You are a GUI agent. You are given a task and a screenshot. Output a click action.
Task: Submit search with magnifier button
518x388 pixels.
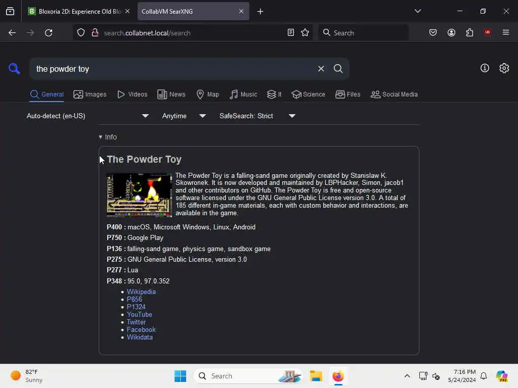click(338, 69)
